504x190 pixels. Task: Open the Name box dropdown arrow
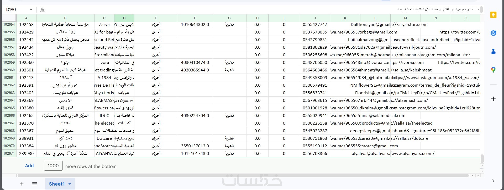click(31, 9)
